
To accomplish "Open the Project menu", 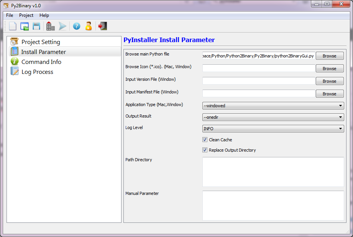I will tap(26, 15).
